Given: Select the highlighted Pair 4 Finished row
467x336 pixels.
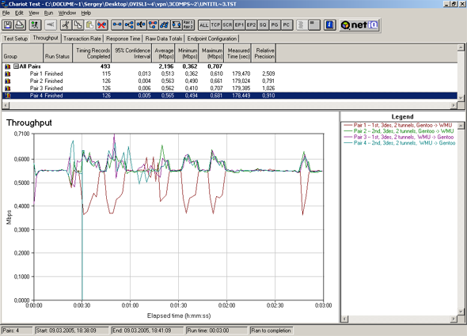Looking at the screenshot, I should (x=230, y=96).
